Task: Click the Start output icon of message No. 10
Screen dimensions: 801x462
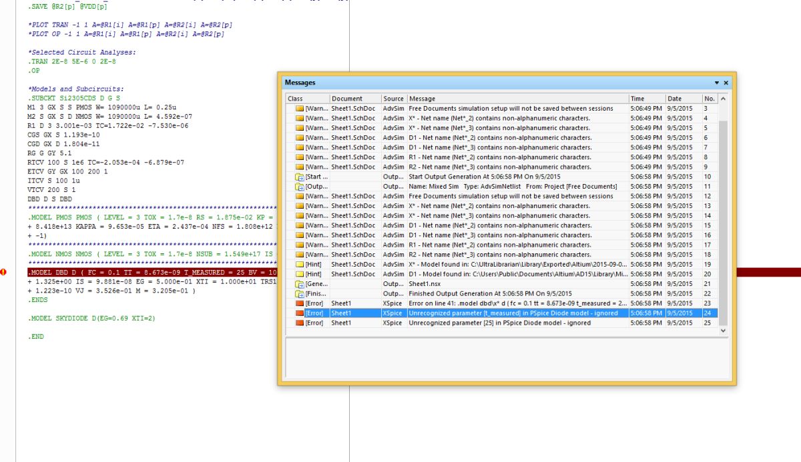Action: click(x=300, y=177)
